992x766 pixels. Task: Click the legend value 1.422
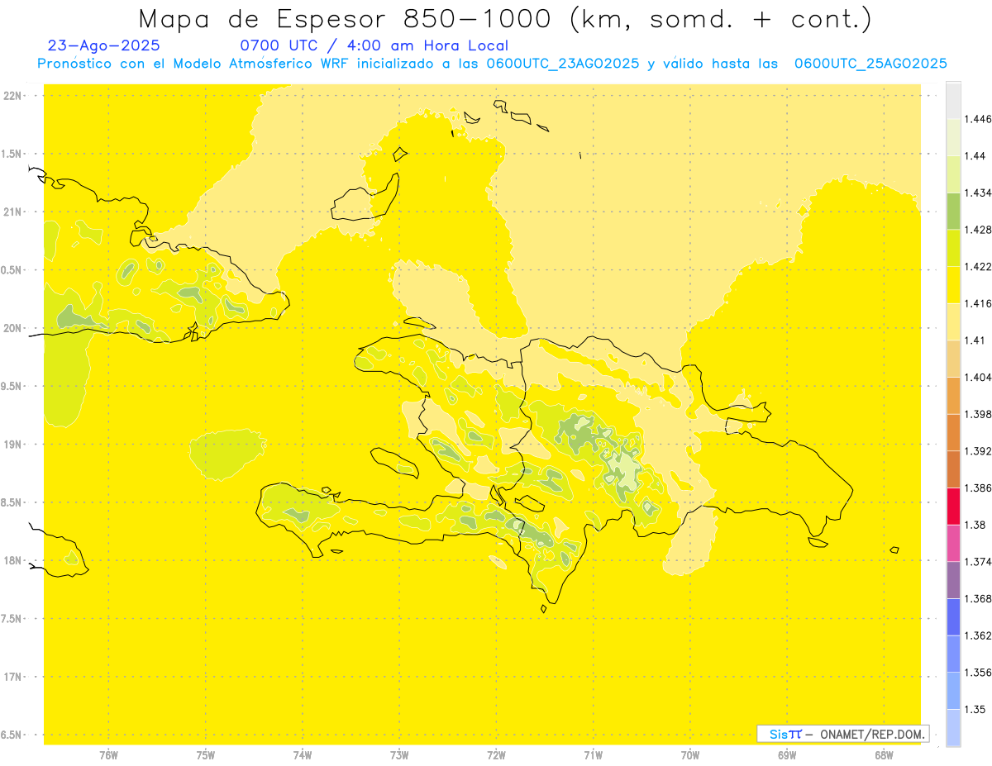click(977, 266)
